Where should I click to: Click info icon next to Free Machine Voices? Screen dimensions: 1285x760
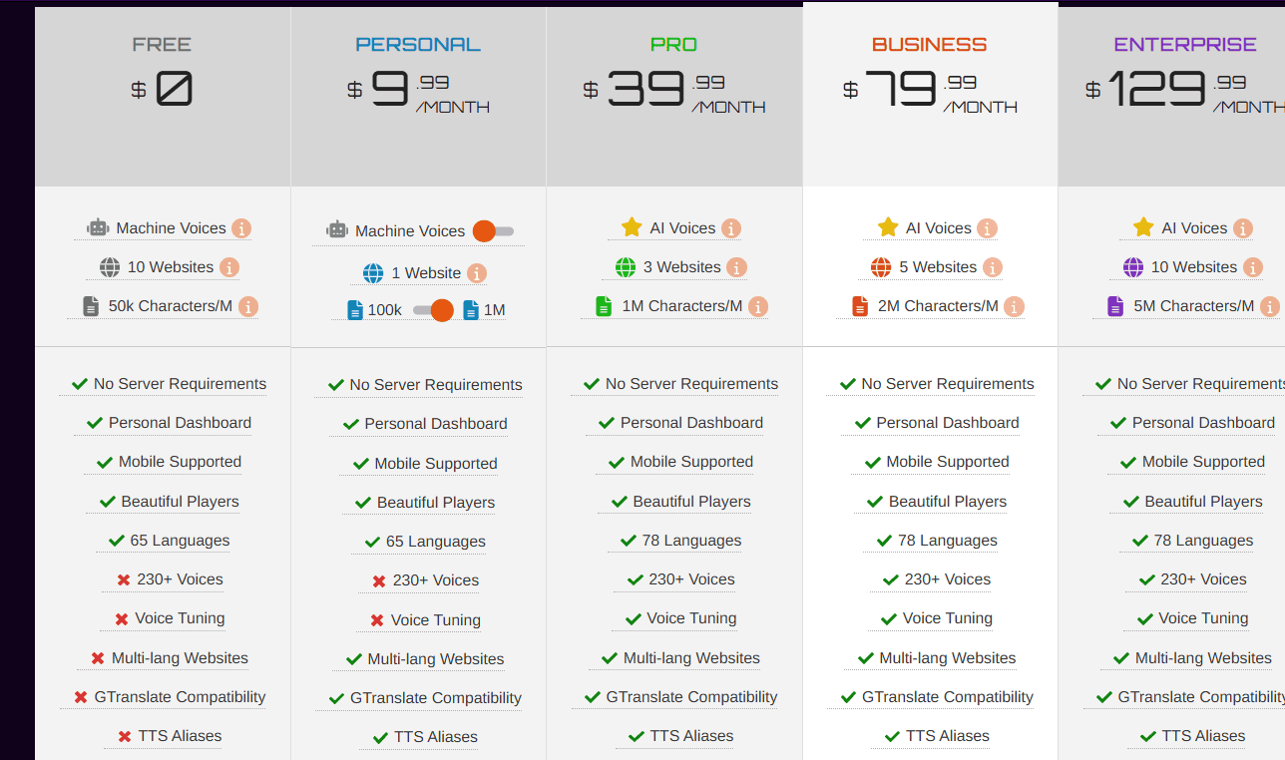(x=241, y=228)
